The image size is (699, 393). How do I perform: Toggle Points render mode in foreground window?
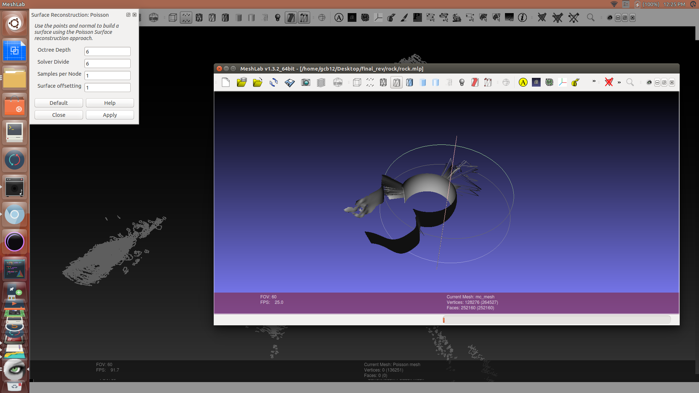[370, 83]
